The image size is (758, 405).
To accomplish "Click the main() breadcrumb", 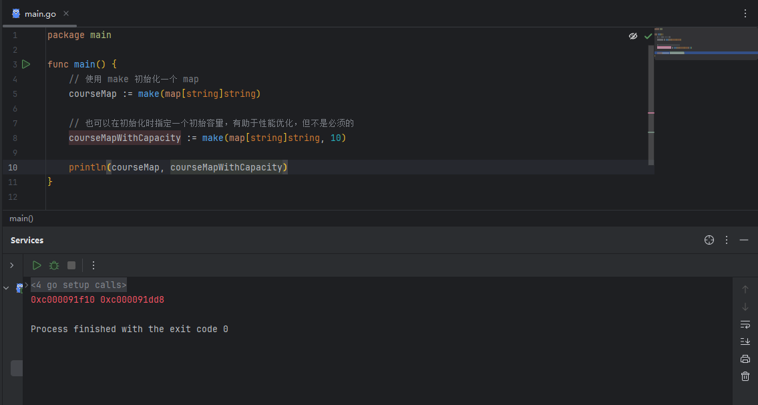I will pyautogui.click(x=21, y=219).
